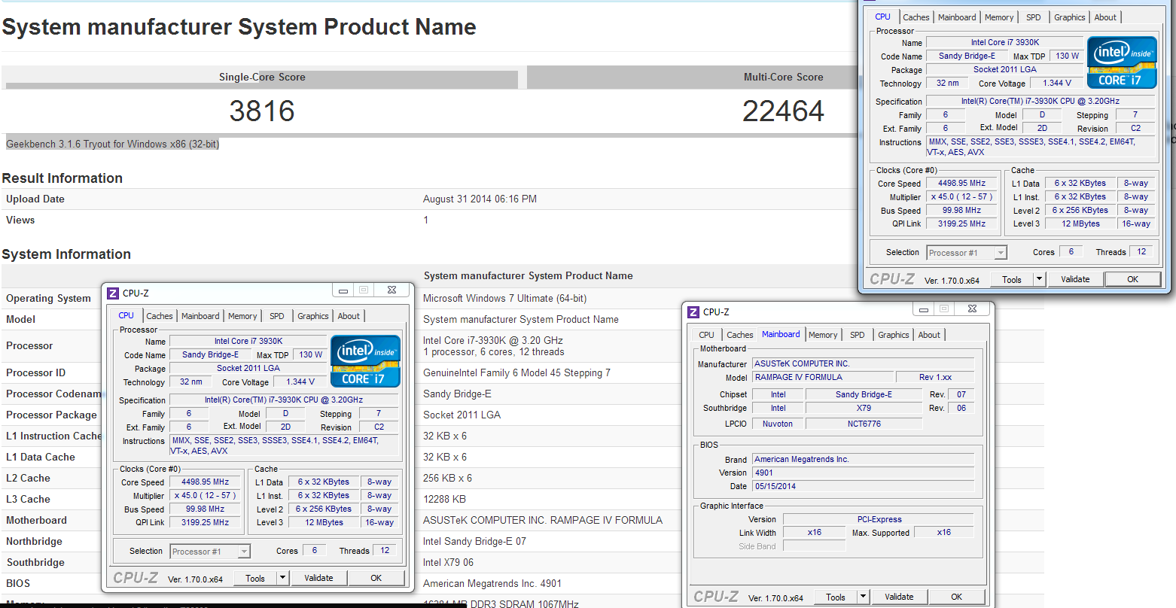Screen dimensions: 1176x608
Task: Click the Northbridge value Intel Sandy Bridge-E 07
Action: 474,541
